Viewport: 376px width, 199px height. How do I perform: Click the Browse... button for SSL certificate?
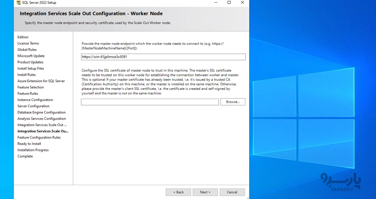(233, 102)
